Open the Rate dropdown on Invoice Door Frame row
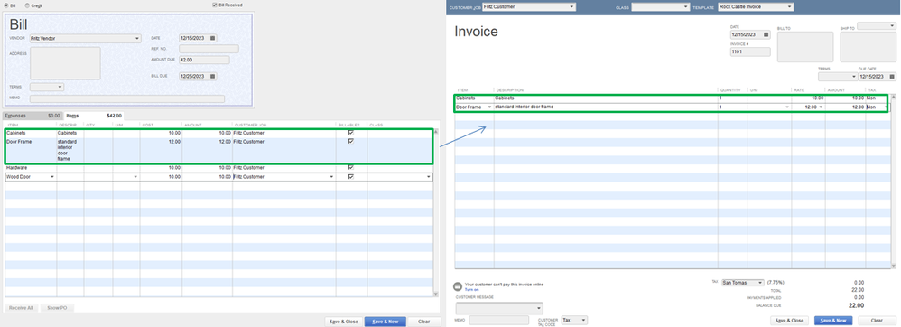901x327 pixels. [x=822, y=107]
